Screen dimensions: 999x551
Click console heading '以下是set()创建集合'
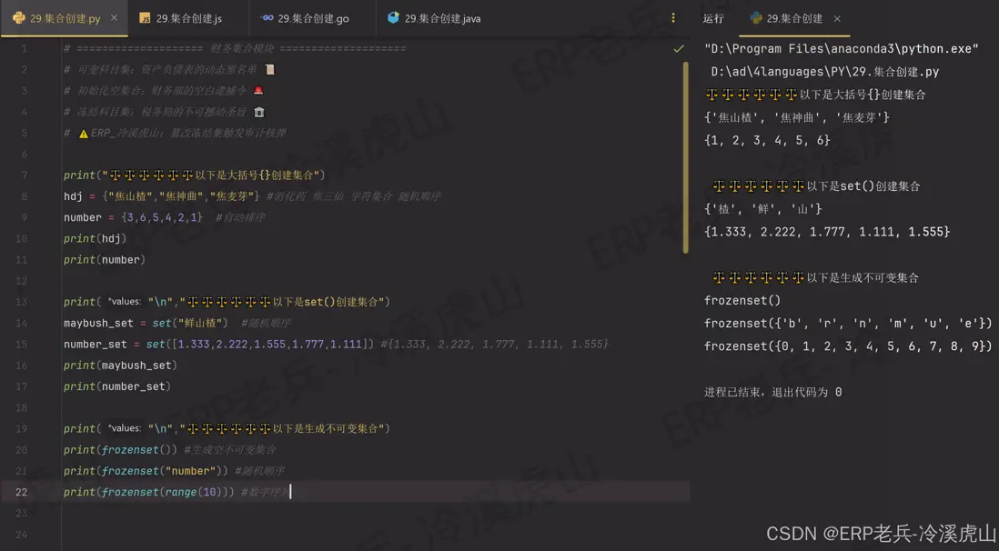tap(863, 186)
